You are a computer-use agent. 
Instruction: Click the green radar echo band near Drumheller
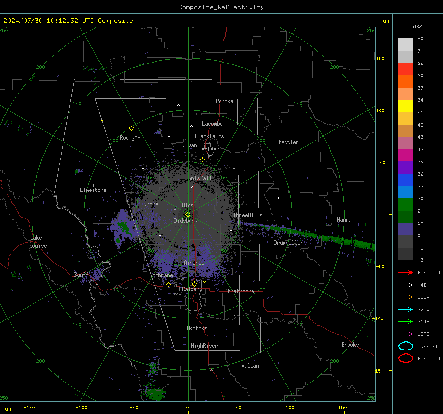(308, 234)
